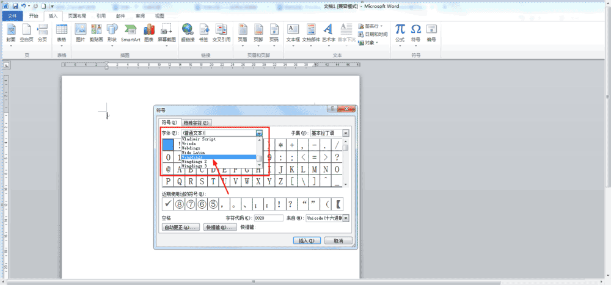Click the 封面 (Cover Page) ribbon icon
The height and width of the screenshot is (285, 611).
pyautogui.click(x=11, y=32)
